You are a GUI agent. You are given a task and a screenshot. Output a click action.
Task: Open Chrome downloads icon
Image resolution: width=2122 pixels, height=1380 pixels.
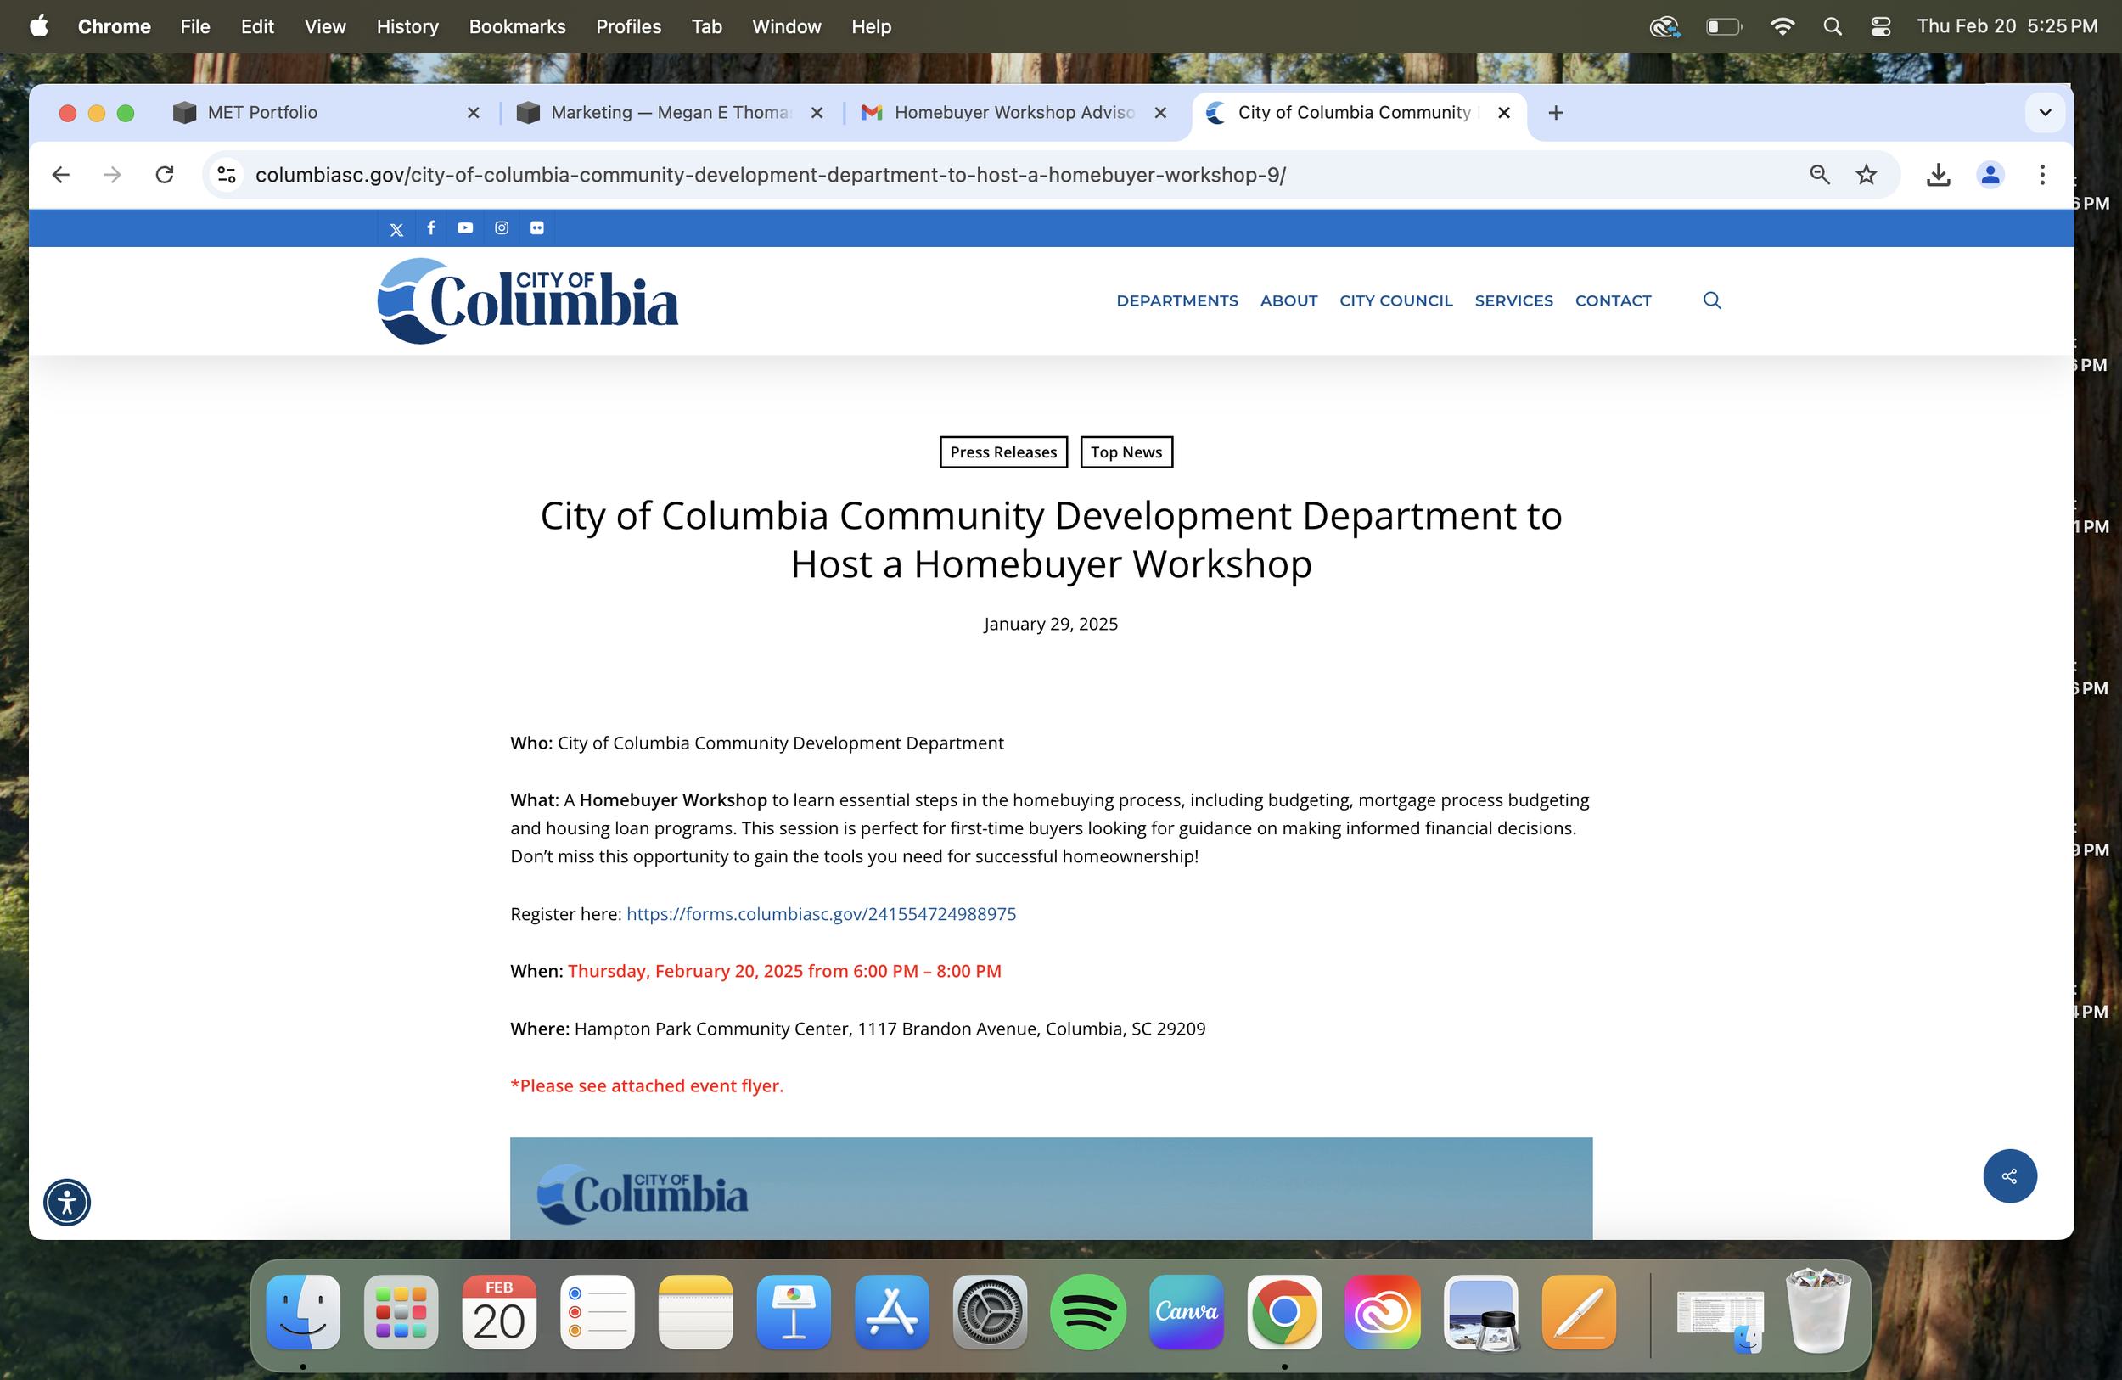coord(1938,175)
